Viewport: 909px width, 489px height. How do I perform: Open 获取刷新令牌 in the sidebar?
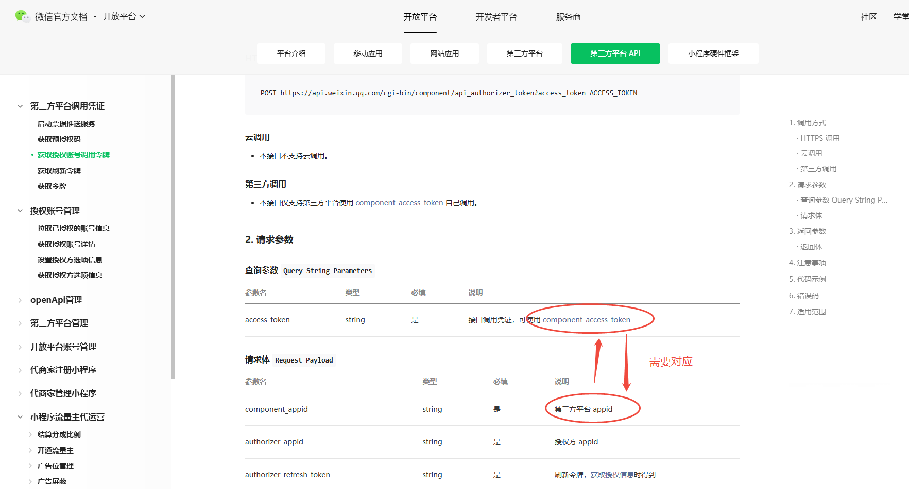click(59, 171)
